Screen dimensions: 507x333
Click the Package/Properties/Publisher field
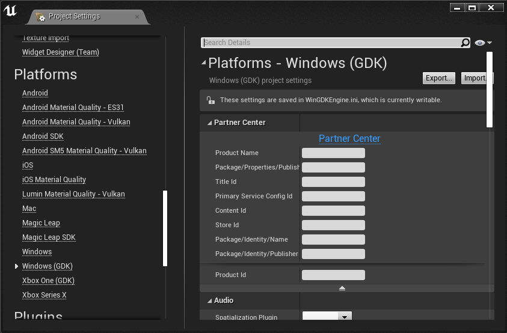(x=333, y=168)
